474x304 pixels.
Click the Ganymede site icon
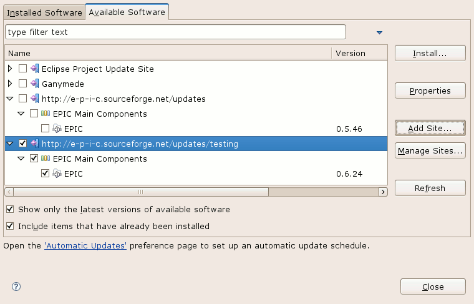pyautogui.click(x=35, y=84)
